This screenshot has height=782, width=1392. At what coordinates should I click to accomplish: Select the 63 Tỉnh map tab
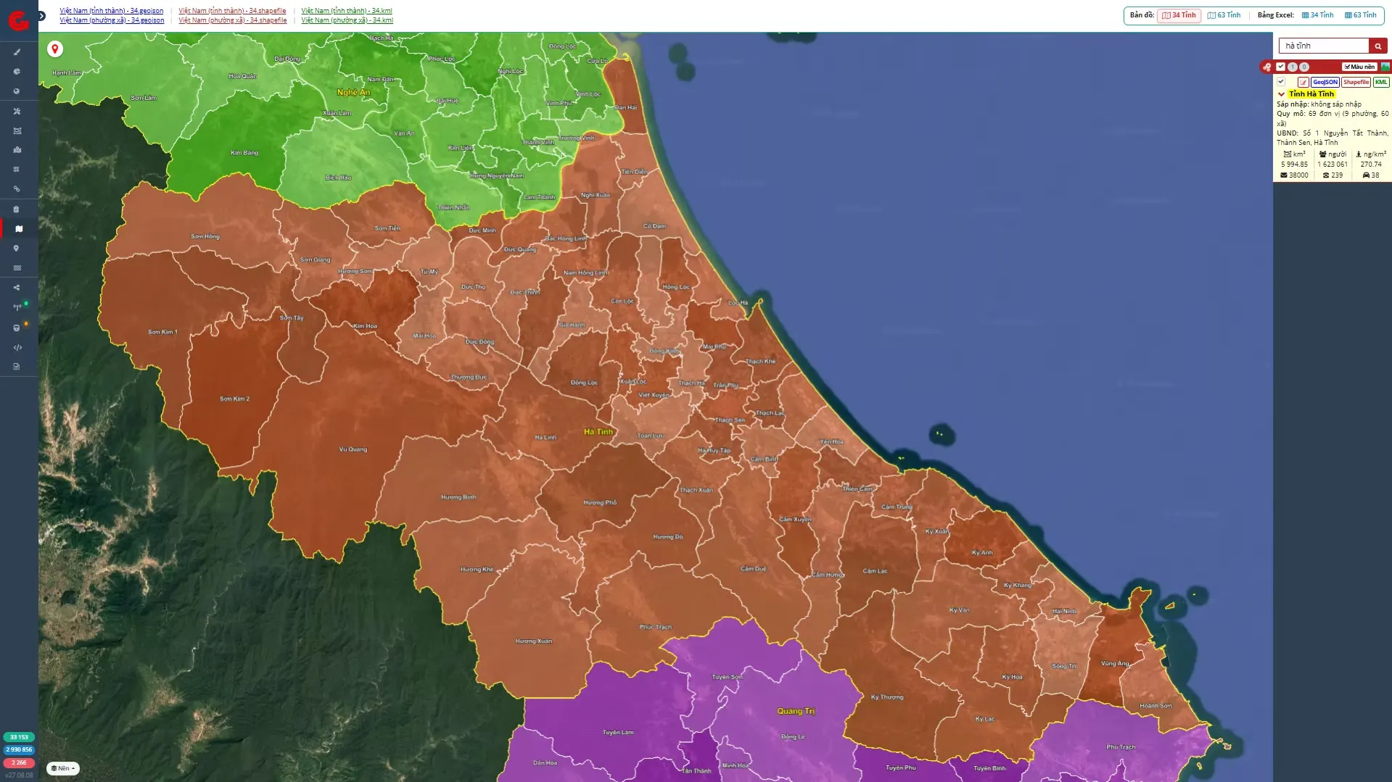[x=1224, y=15]
